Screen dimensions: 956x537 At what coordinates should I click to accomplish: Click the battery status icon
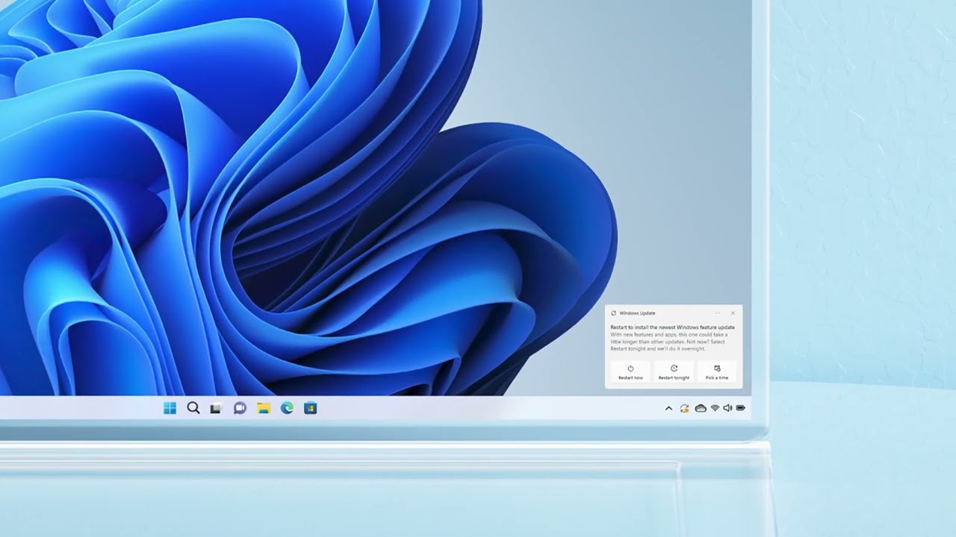[741, 408]
